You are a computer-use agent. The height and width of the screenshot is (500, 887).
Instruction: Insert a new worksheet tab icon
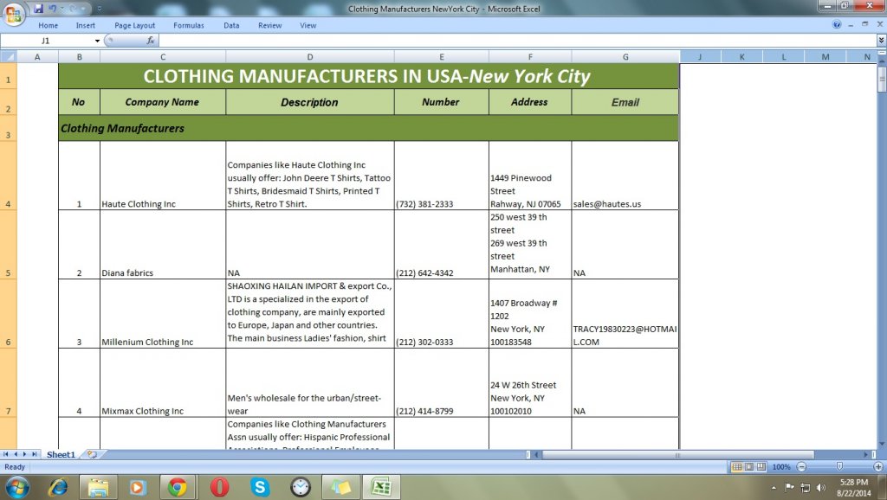92,454
